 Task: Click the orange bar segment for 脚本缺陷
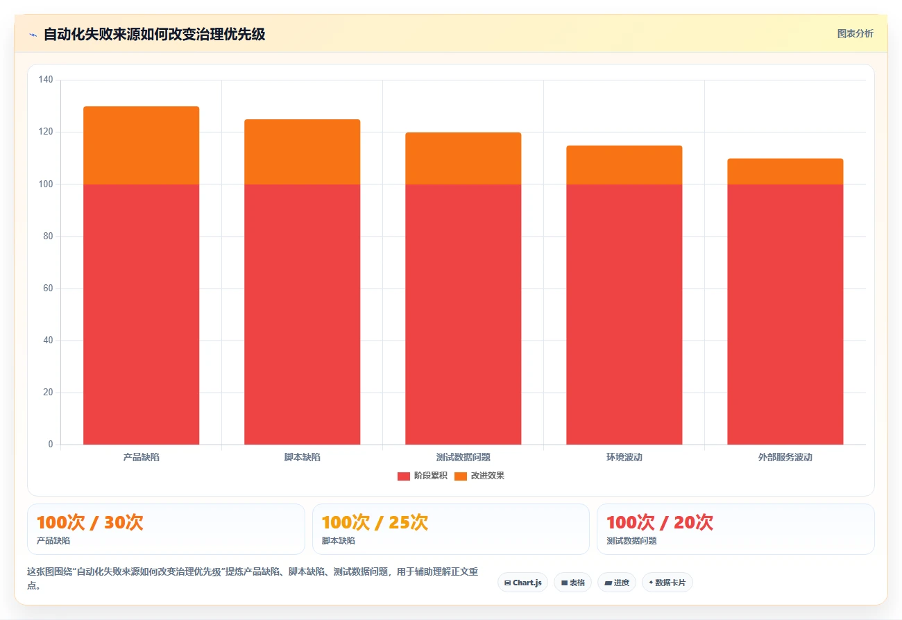click(x=303, y=152)
